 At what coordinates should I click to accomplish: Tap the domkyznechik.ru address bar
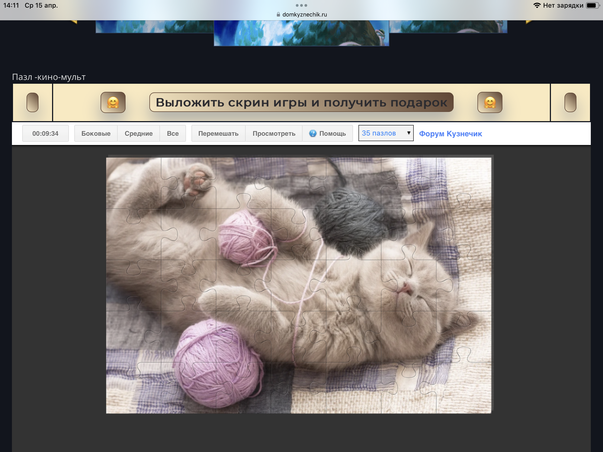(x=304, y=14)
